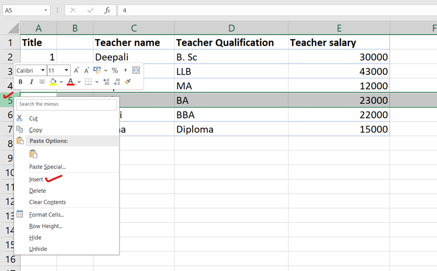The image size is (437, 271).
Task: Toggle center alignment in mini toolbar
Action: point(42,82)
